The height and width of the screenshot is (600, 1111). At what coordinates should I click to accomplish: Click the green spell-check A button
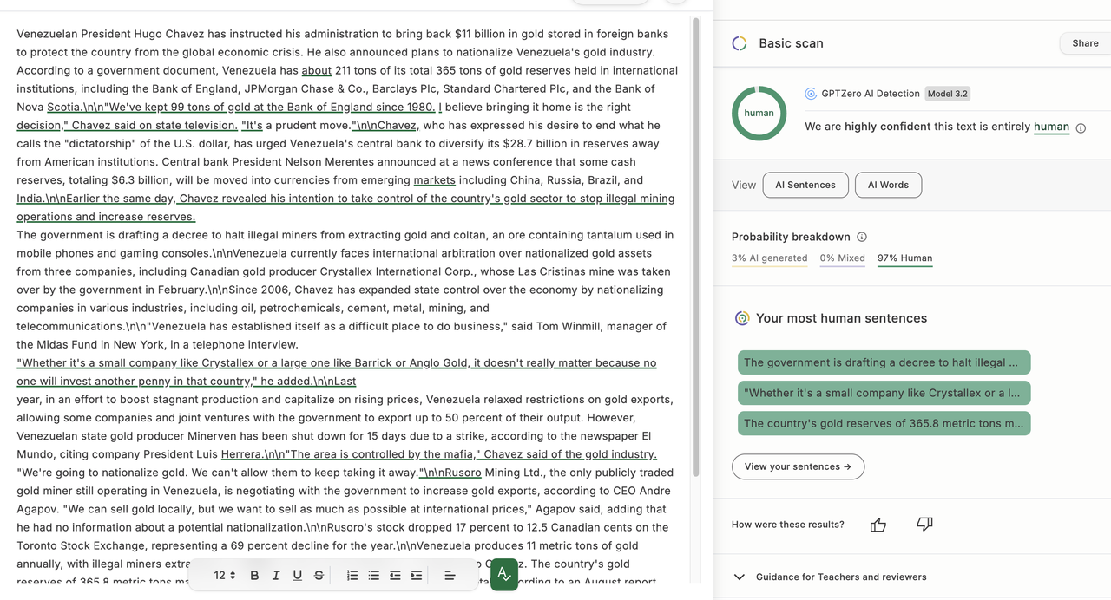(504, 575)
